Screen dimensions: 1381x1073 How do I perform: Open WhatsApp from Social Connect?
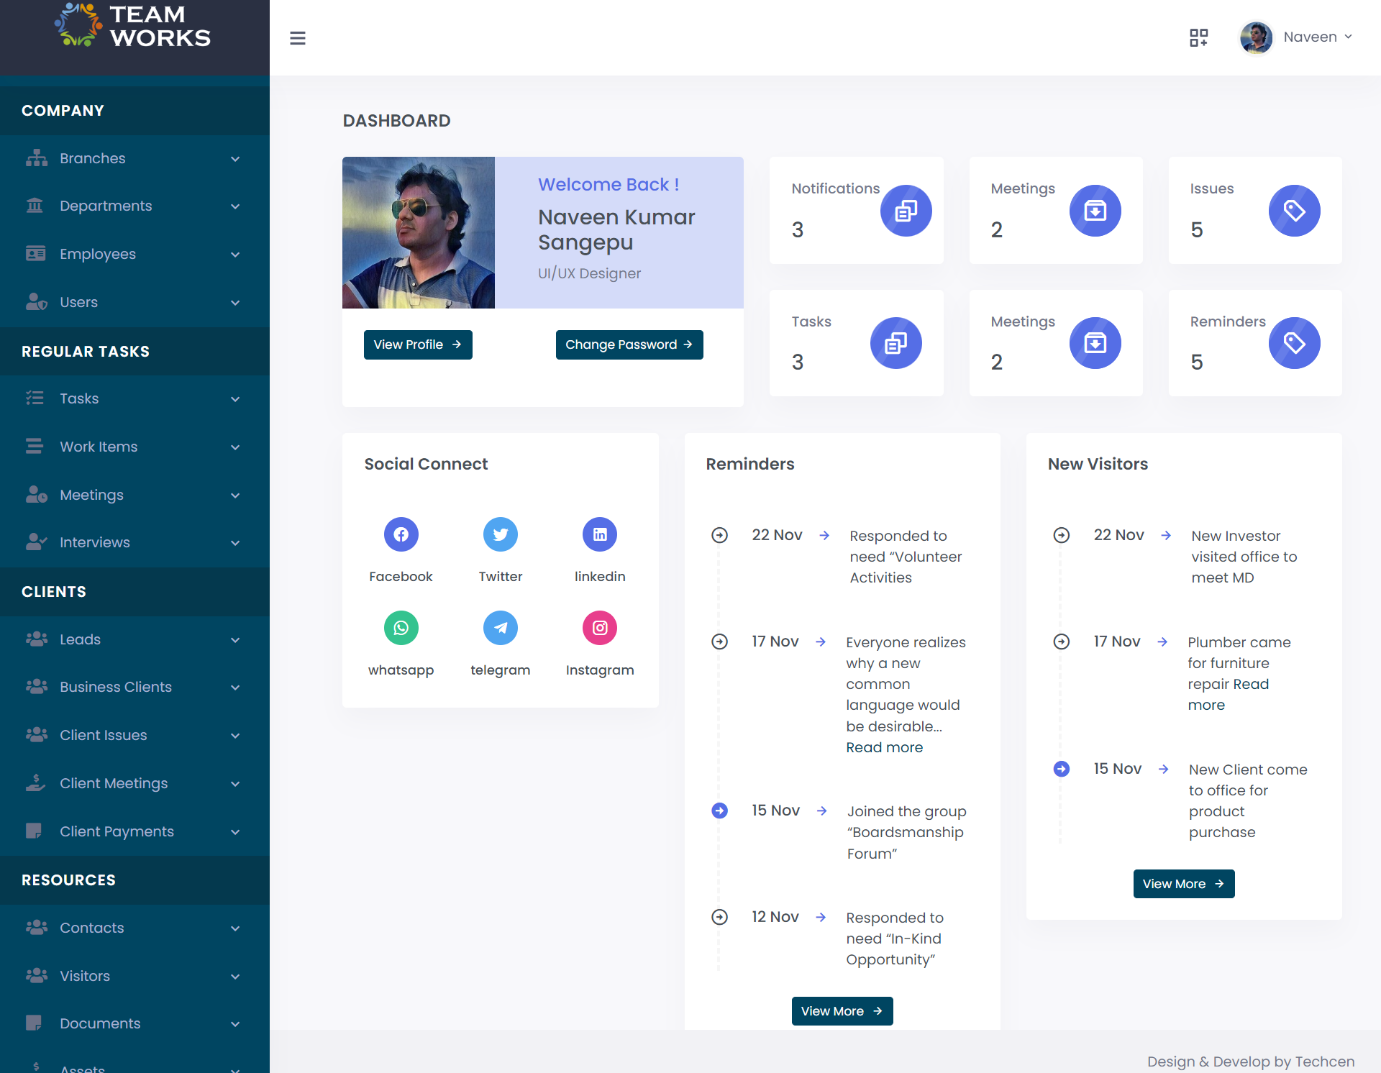coord(401,628)
